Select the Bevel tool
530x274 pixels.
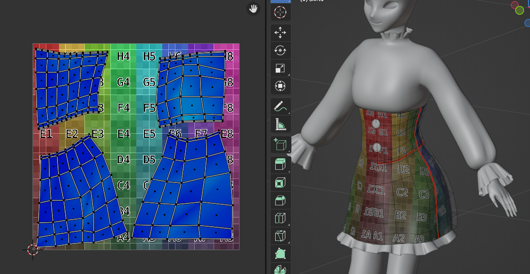[x=281, y=200]
